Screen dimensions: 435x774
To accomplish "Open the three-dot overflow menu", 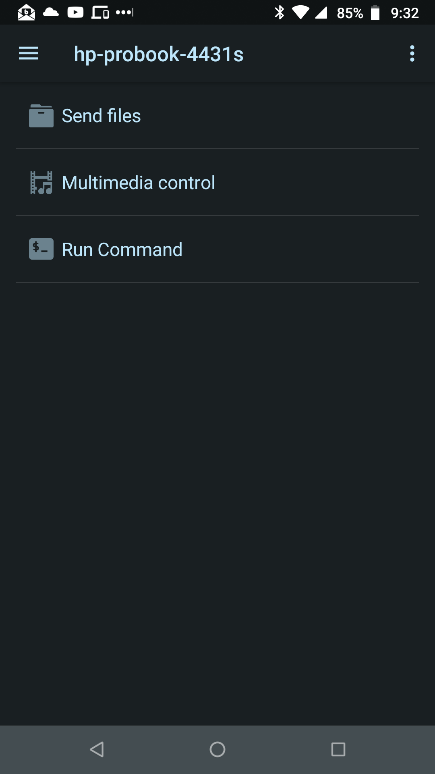I will click(x=412, y=54).
